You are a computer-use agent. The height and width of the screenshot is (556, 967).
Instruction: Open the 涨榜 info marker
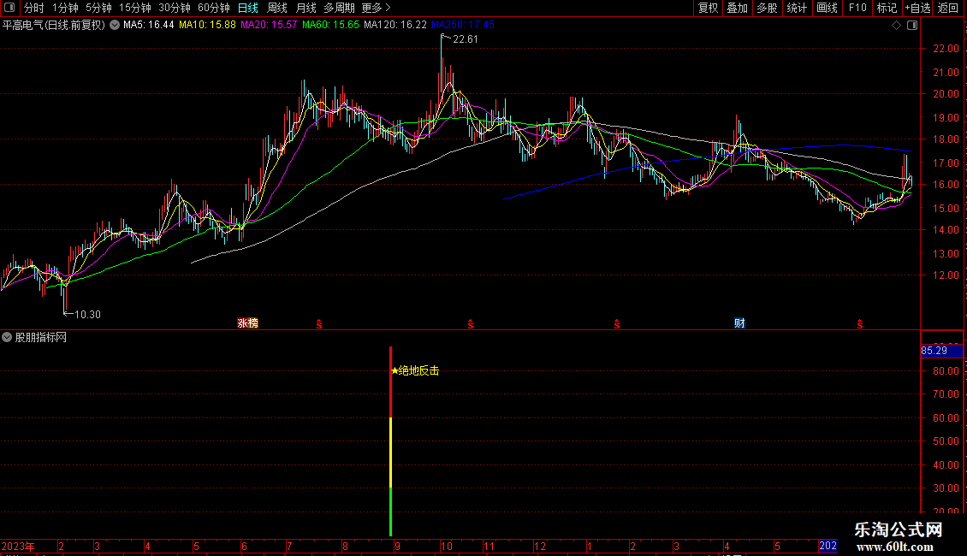(x=248, y=323)
